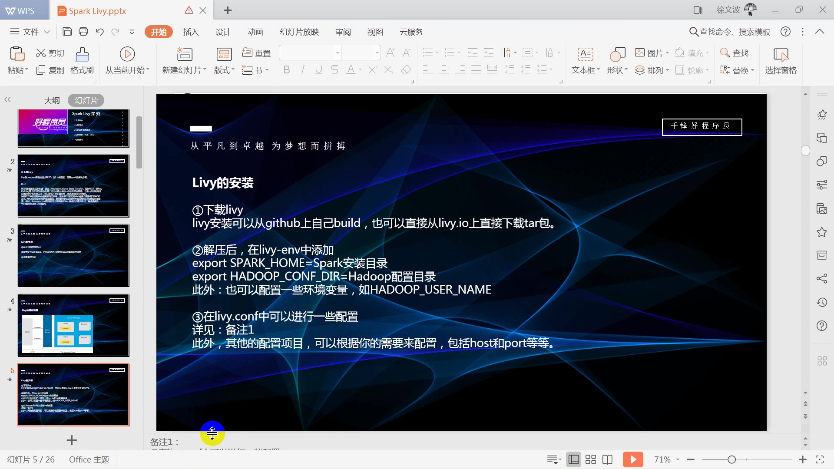The width and height of the screenshot is (834, 469).
Task: Click the star icon in the right sidebar
Action: click(x=822, y=232)
